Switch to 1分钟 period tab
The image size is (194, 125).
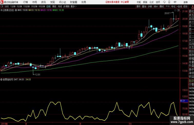click(x=13, y=6)
